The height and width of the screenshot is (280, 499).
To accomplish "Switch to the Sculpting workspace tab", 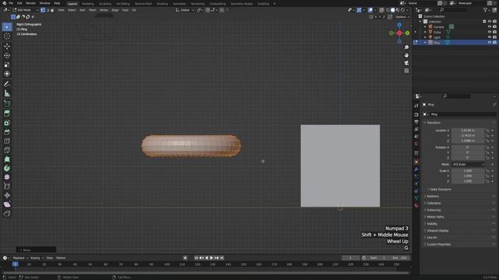I will coord(104,4).
